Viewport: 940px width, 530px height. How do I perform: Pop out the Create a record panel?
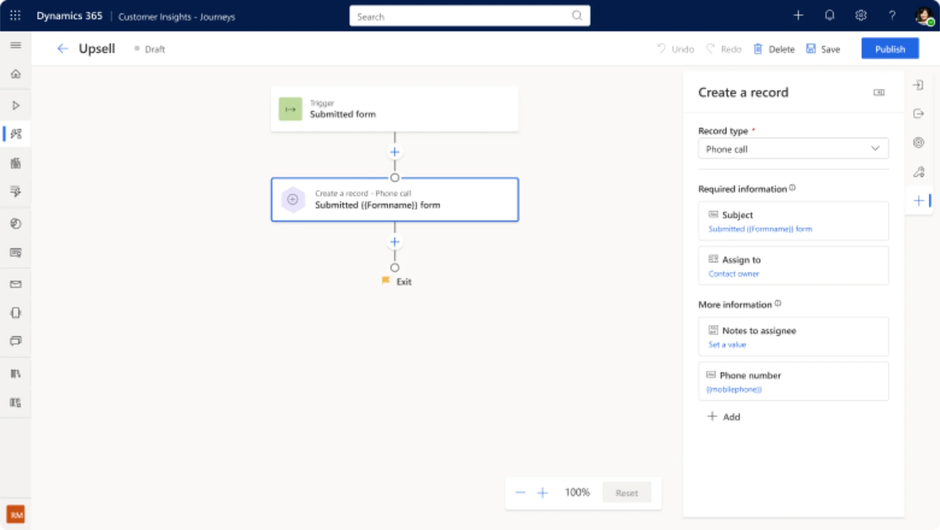click(879, 93)
